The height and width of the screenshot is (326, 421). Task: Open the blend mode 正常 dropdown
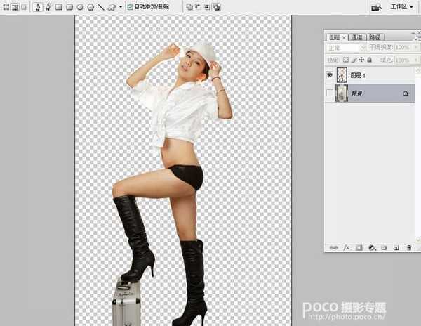click(346, 48)
